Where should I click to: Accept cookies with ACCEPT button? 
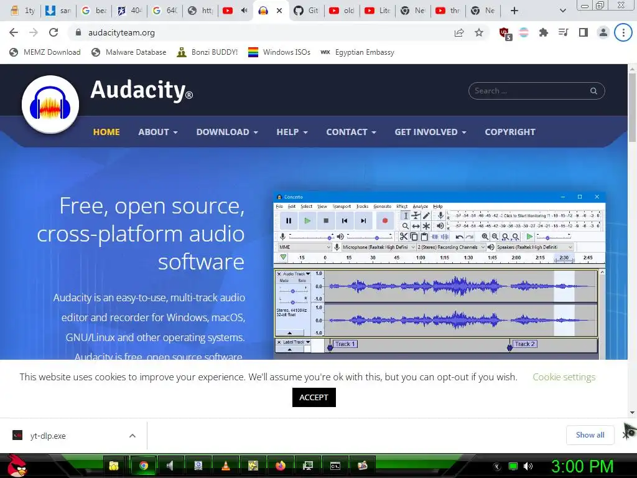[314, 397]
